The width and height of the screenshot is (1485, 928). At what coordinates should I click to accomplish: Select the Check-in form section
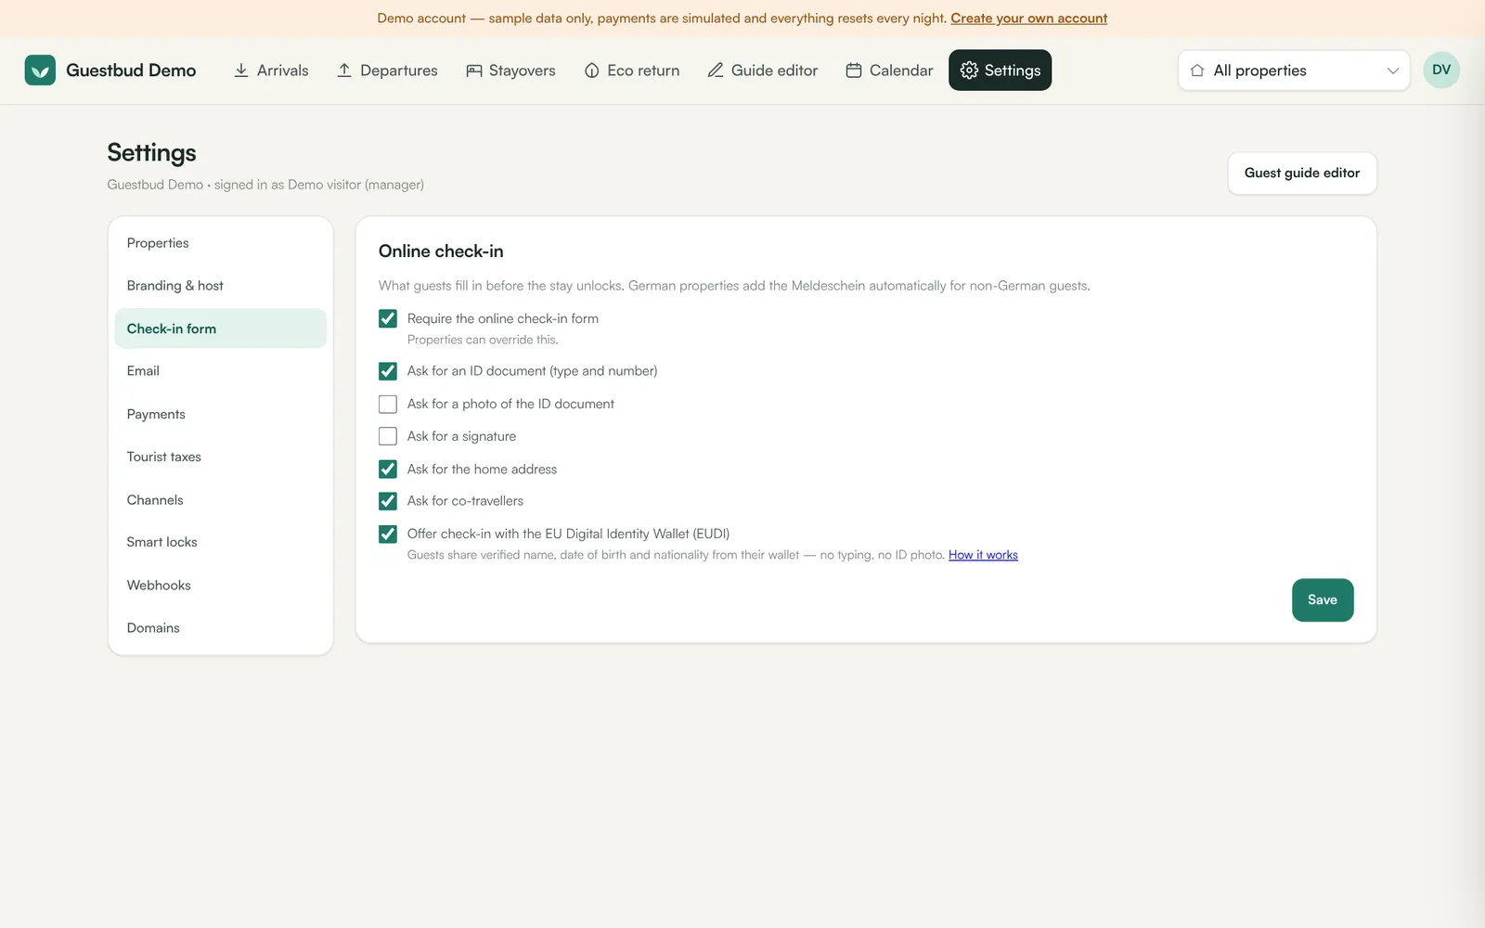(x=221, y=329)
